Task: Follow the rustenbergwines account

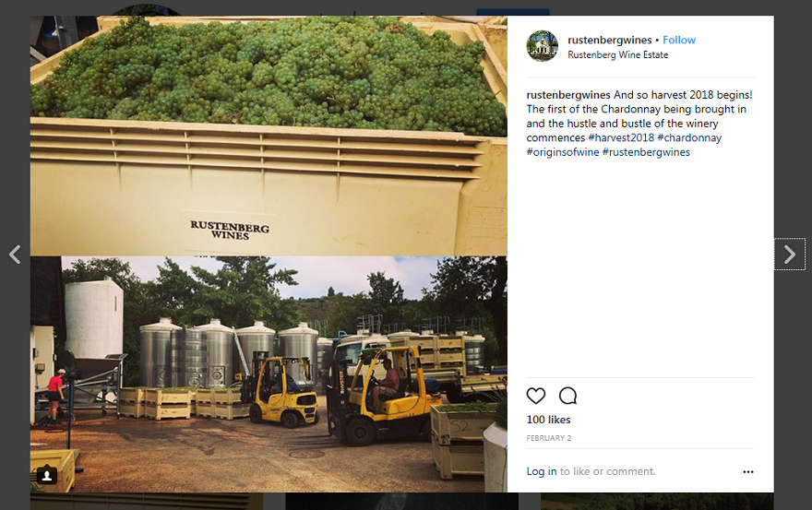Action: coord(679,40)
